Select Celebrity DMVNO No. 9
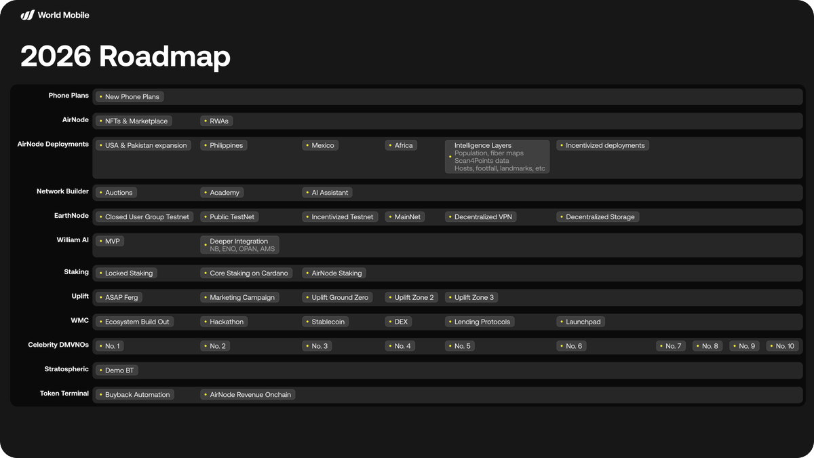Image resolution: width=814 pixels, height=458 pixels. pos(744,347)
